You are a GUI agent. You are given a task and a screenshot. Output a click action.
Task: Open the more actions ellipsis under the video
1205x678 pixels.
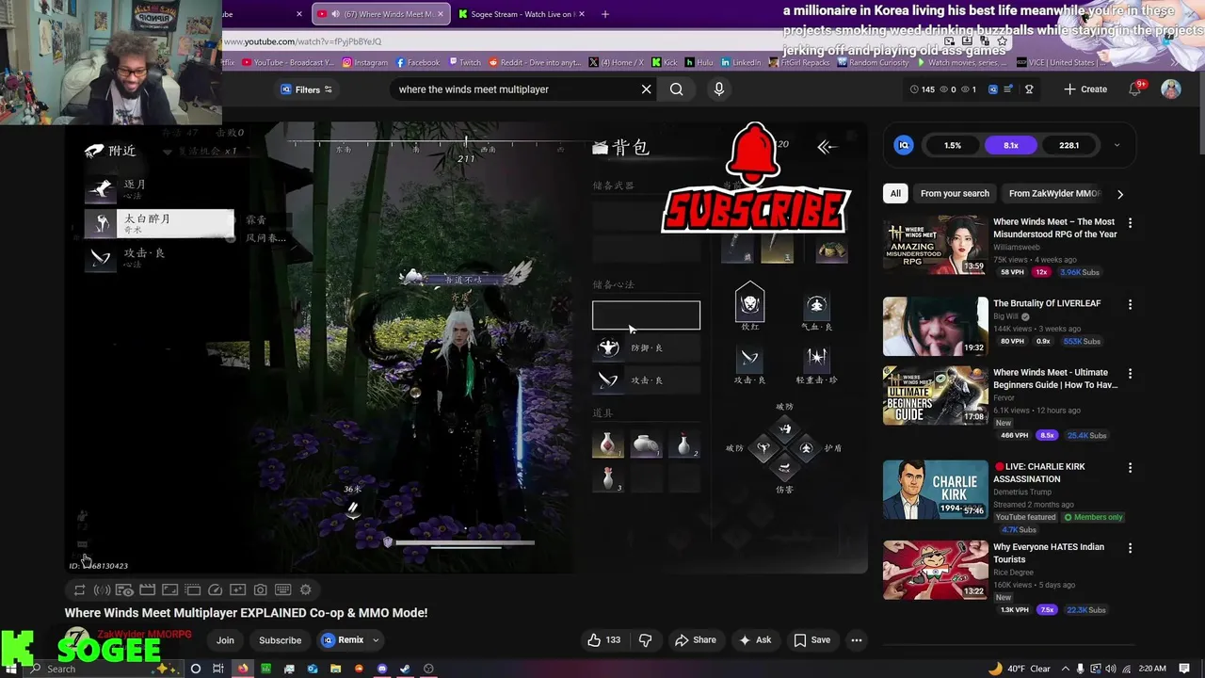click(x=857, y=640)
